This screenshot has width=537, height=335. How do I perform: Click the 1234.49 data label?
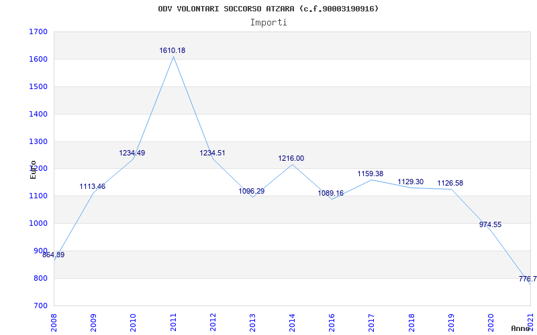coord(132,153)
